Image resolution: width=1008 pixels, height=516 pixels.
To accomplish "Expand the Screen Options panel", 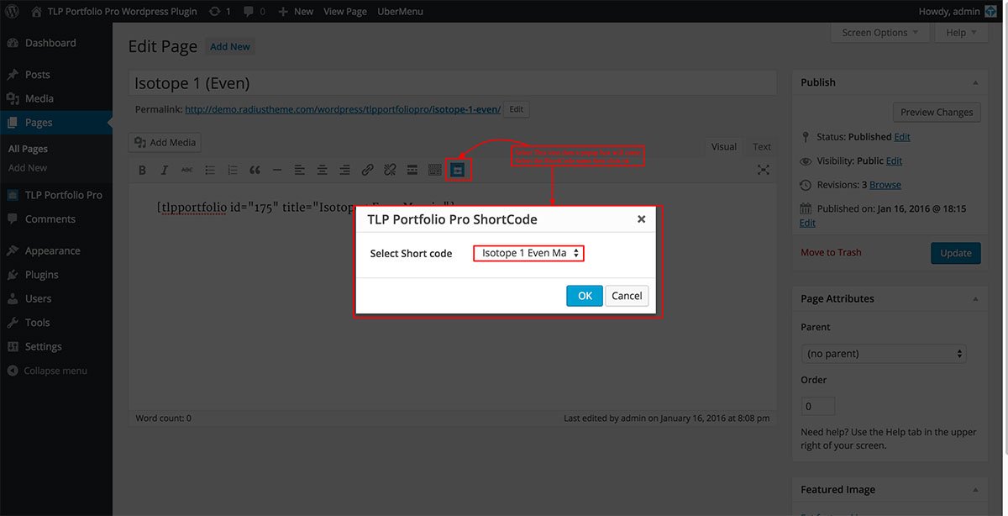I will 879,33.
